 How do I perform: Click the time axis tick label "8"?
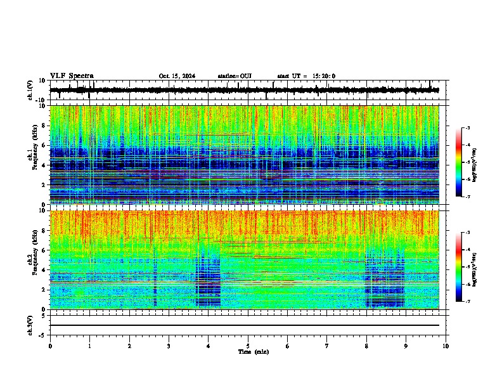point(366,346)
